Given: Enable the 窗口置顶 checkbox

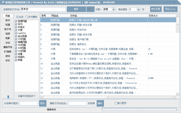Looking at the screenshot, I should 116,103.
